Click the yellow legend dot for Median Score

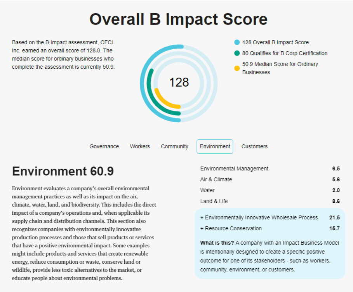237,68
